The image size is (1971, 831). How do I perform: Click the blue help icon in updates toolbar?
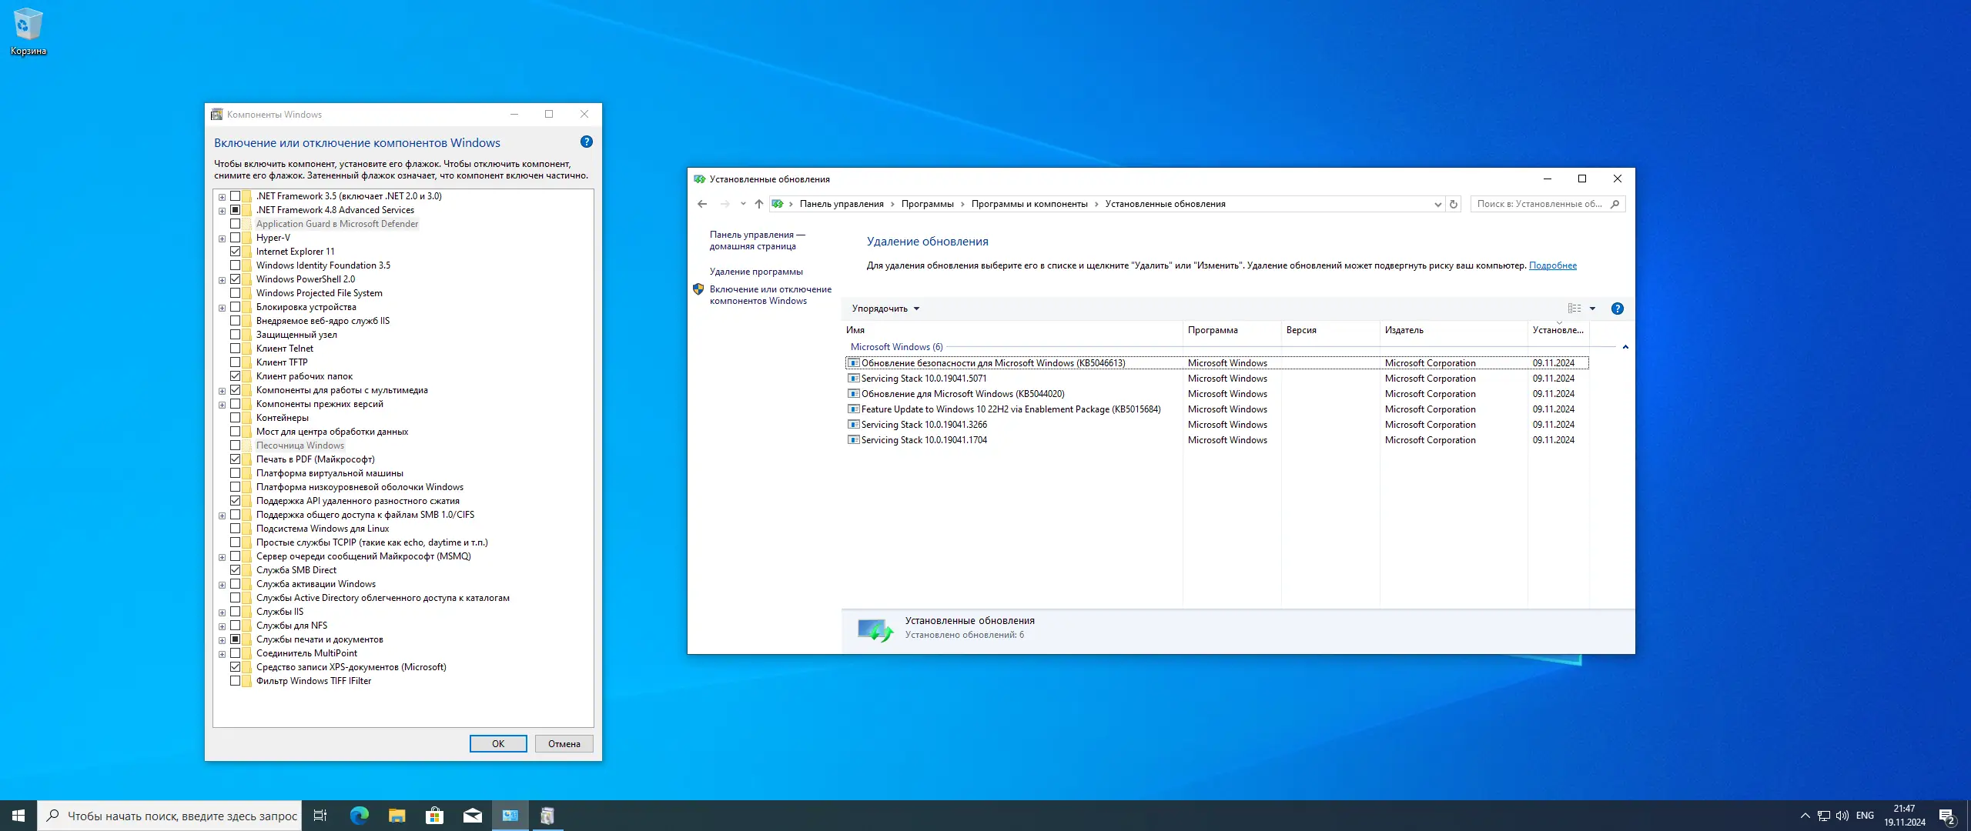coord(1618,309)
